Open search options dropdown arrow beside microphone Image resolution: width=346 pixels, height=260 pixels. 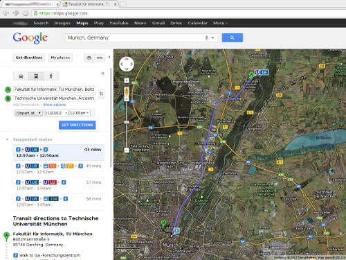[212, 37]
